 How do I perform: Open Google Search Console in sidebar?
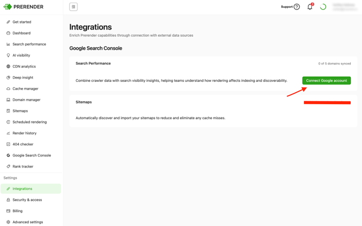pyautogui.click(x=32, y=155)
